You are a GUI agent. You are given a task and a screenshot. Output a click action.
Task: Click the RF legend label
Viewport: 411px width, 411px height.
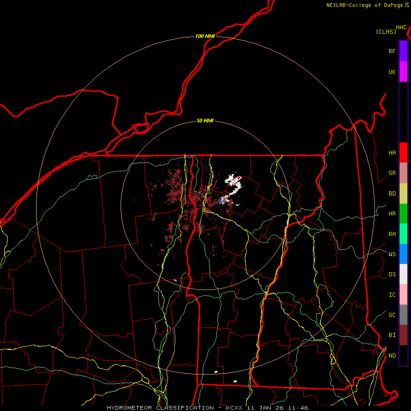point(392,52)
